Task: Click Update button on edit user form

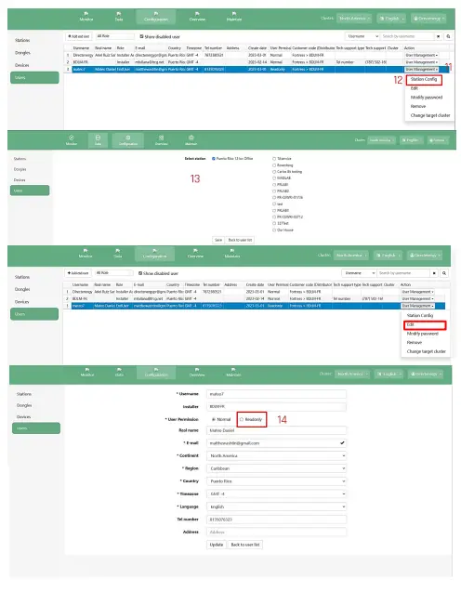Action: (x=217, y=545)
